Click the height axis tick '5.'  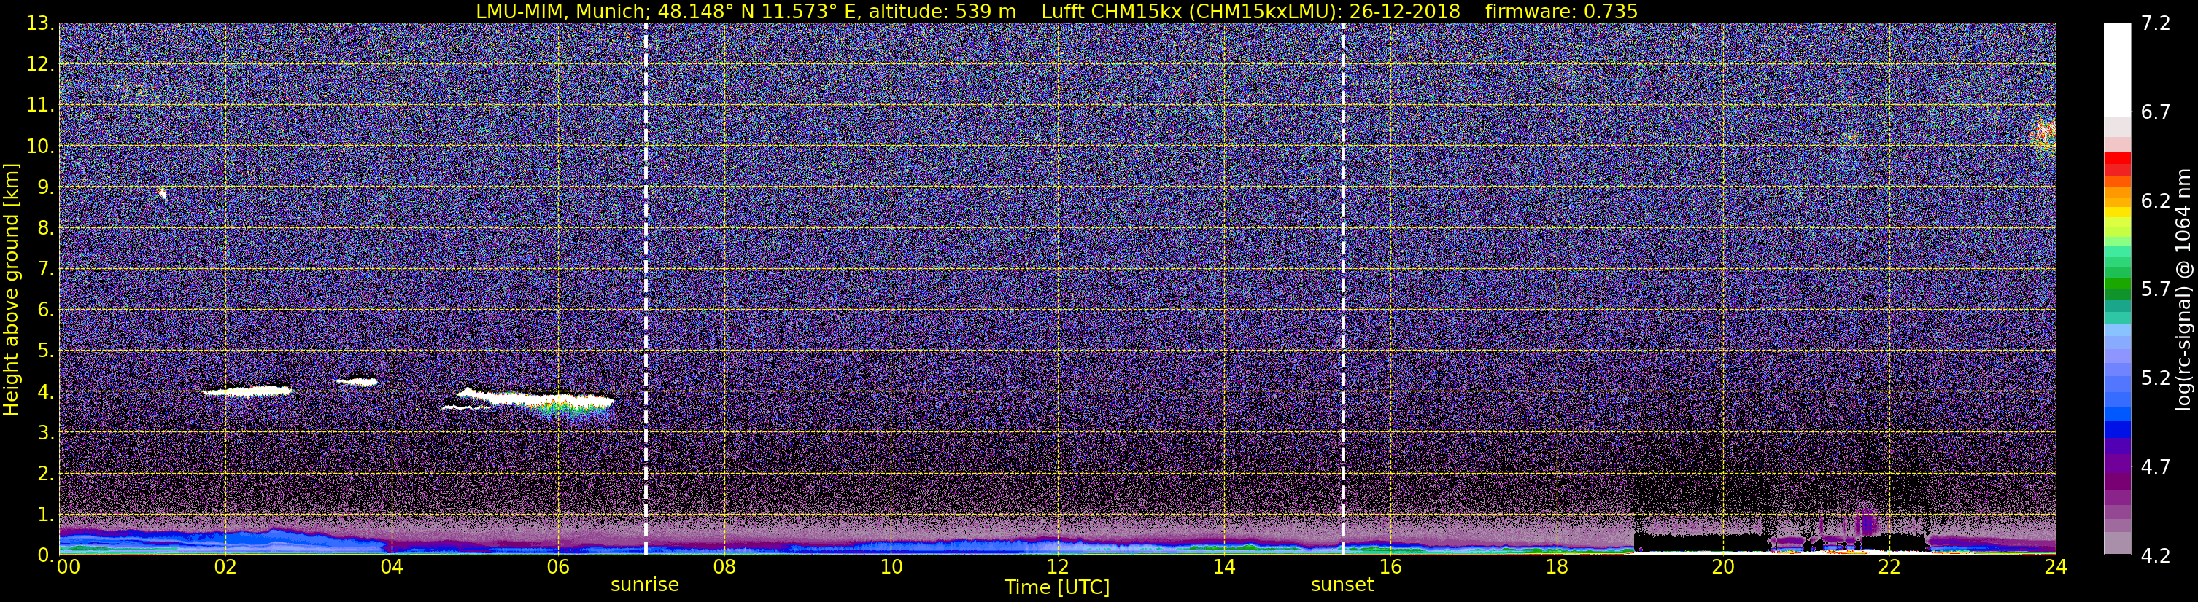[x=45, y=351]
